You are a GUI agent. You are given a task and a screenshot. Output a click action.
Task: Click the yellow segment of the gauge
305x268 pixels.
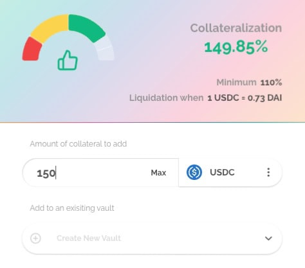pos(50,28)
